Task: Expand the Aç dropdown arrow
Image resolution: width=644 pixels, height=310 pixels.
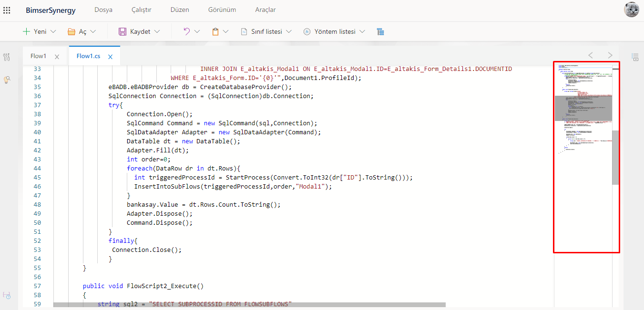Action: click(93, 31)
